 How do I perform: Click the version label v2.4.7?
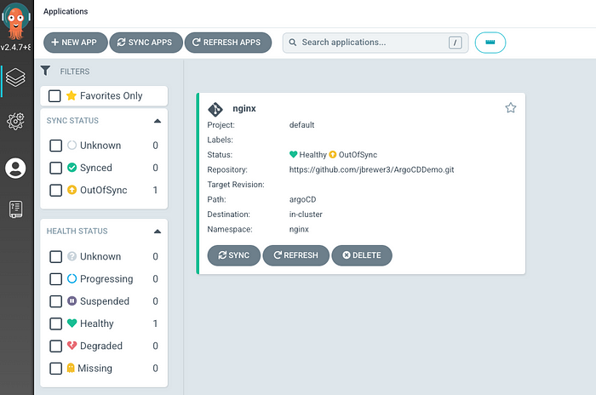[15, 48]
